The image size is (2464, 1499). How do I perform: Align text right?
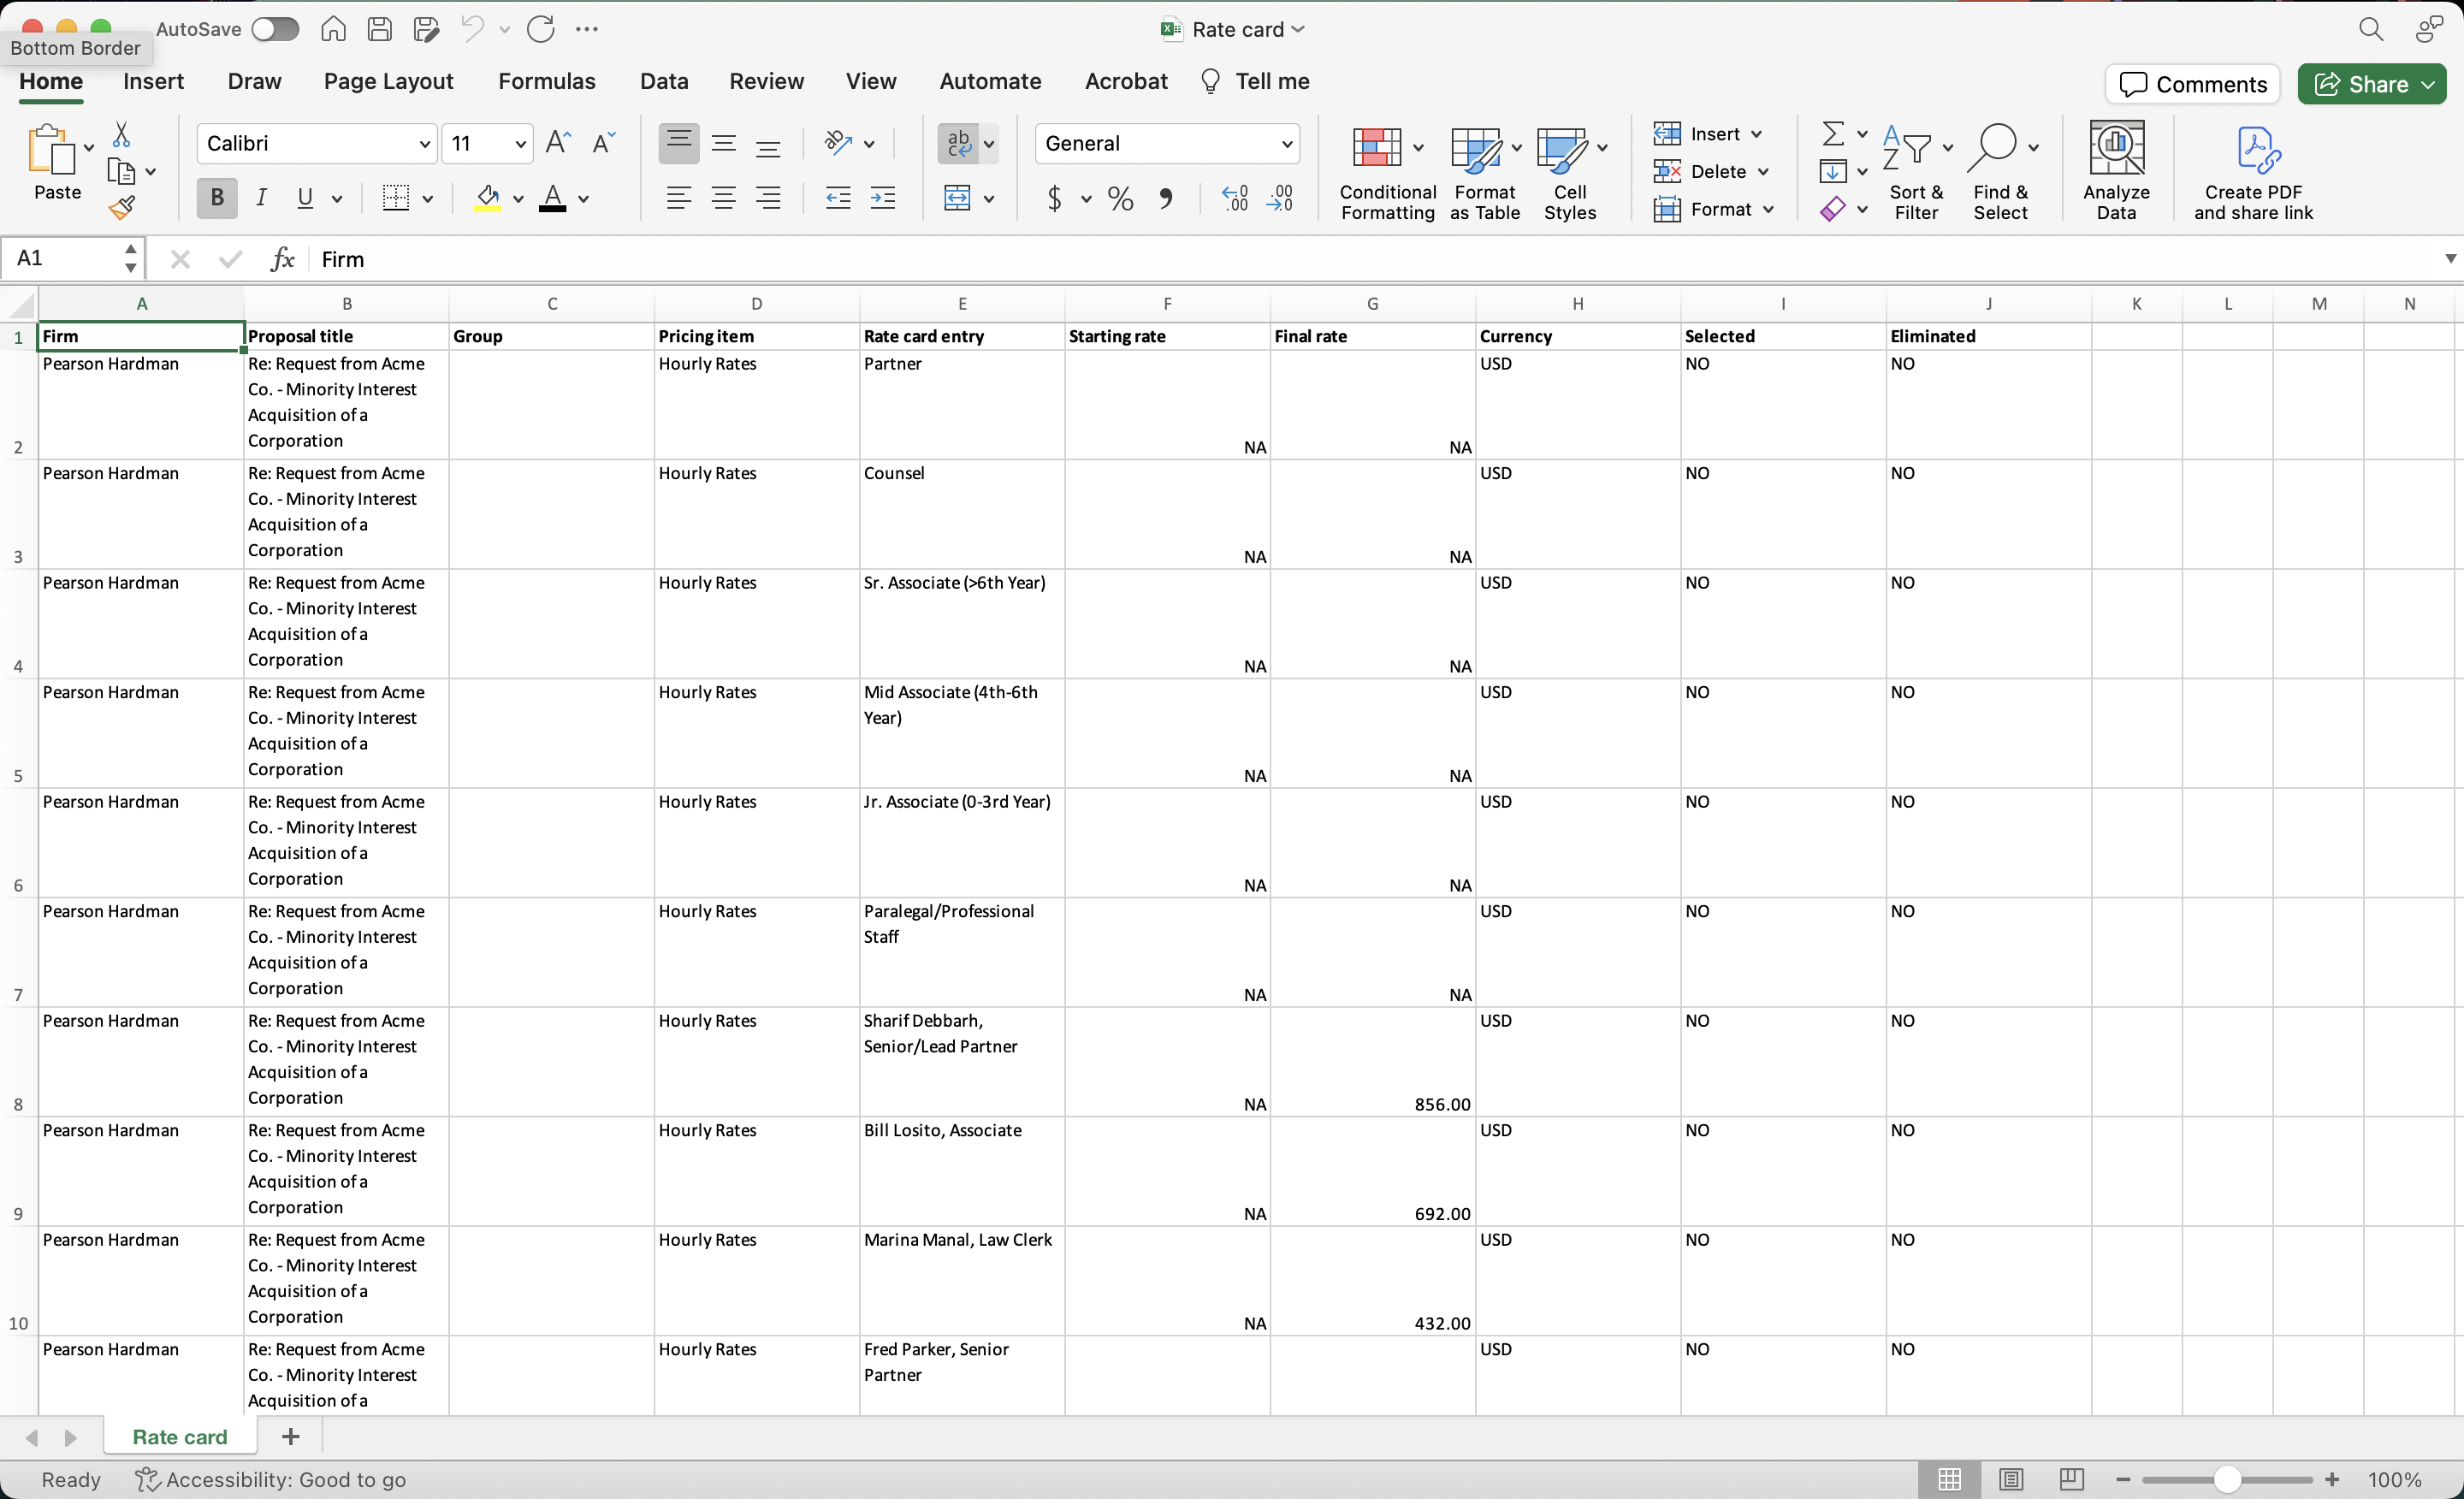[768, 198]
